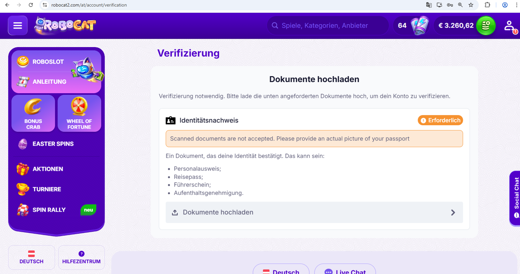Open the user profile icon
This screenshot has height=274, width=520.
pyautogui.click(x=509, y=26)
